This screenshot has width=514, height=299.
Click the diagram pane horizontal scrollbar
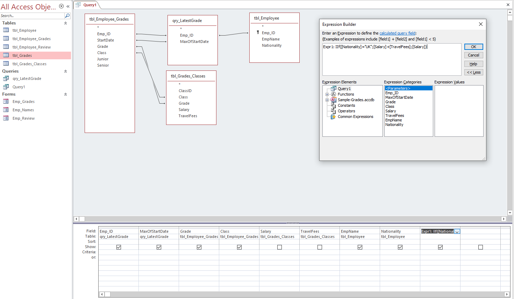[290, 219]
